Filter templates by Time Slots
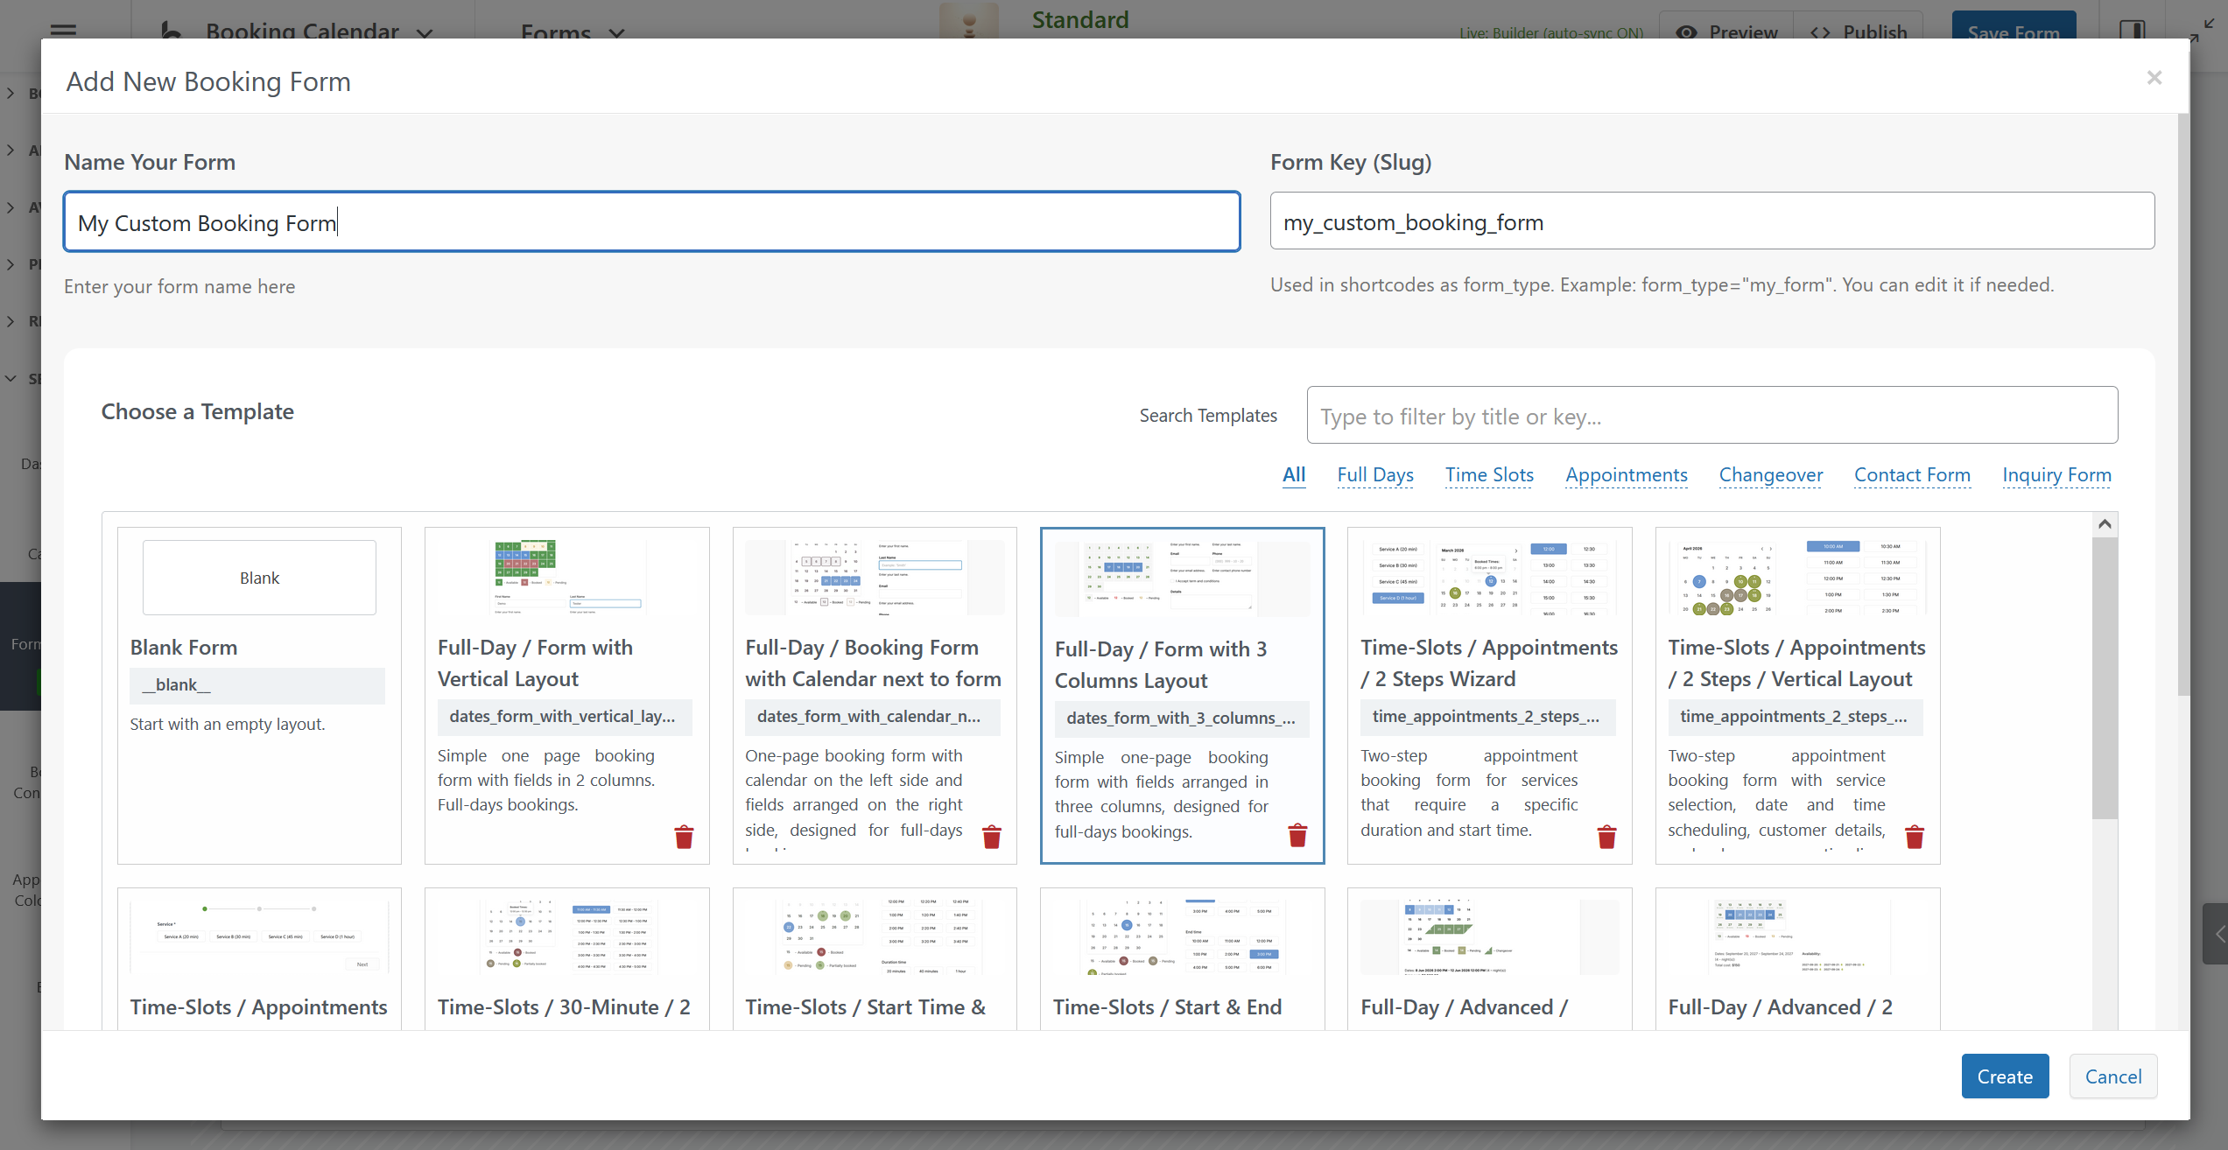The width and height of the screenshot is (2228, 1150). pyautogui.click(x=1489, y=474)
